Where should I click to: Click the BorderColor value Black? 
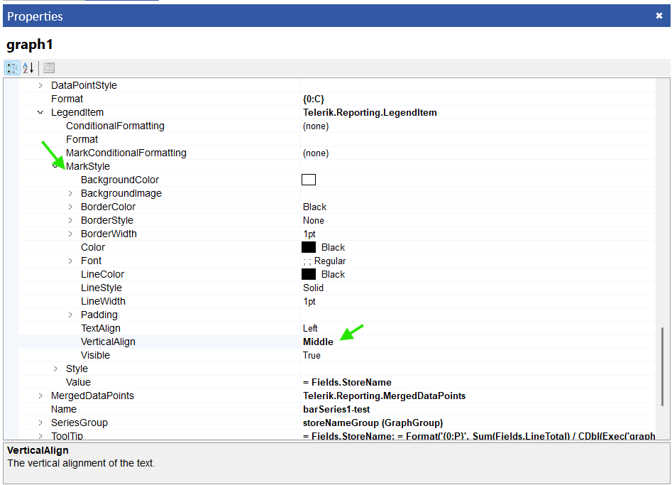coord(314,207)
